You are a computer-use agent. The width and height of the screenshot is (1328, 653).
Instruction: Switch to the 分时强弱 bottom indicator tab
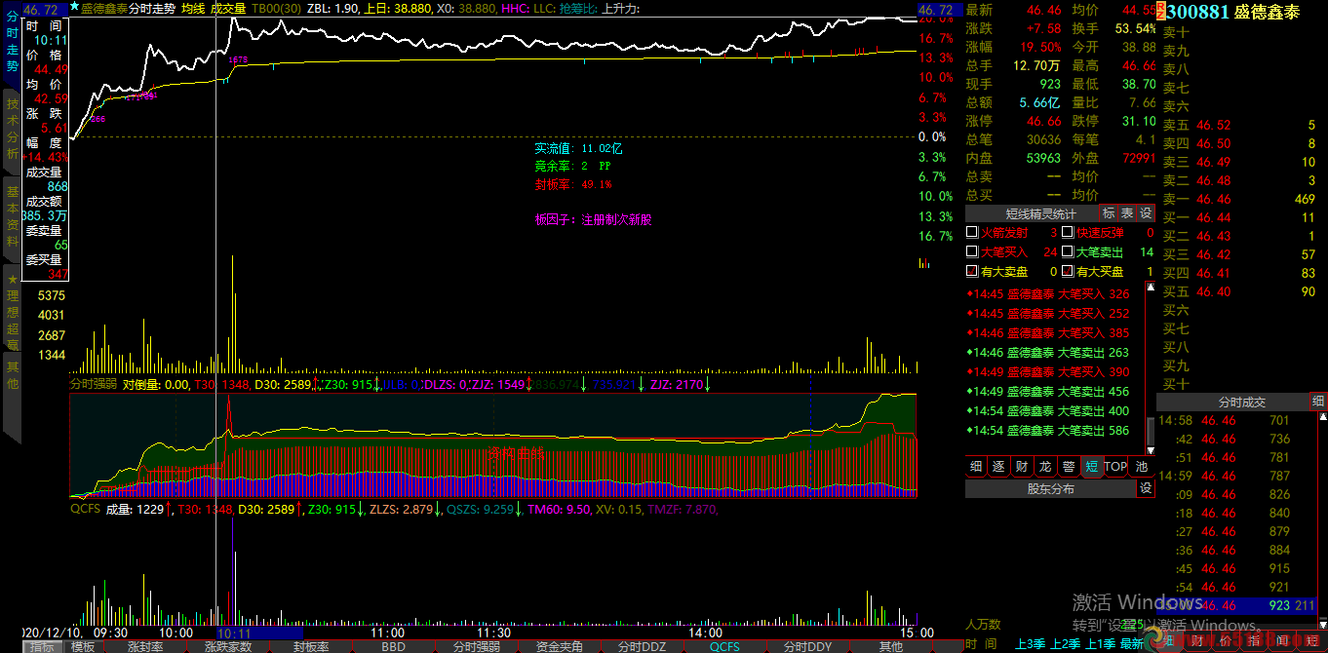click(477, 646)
